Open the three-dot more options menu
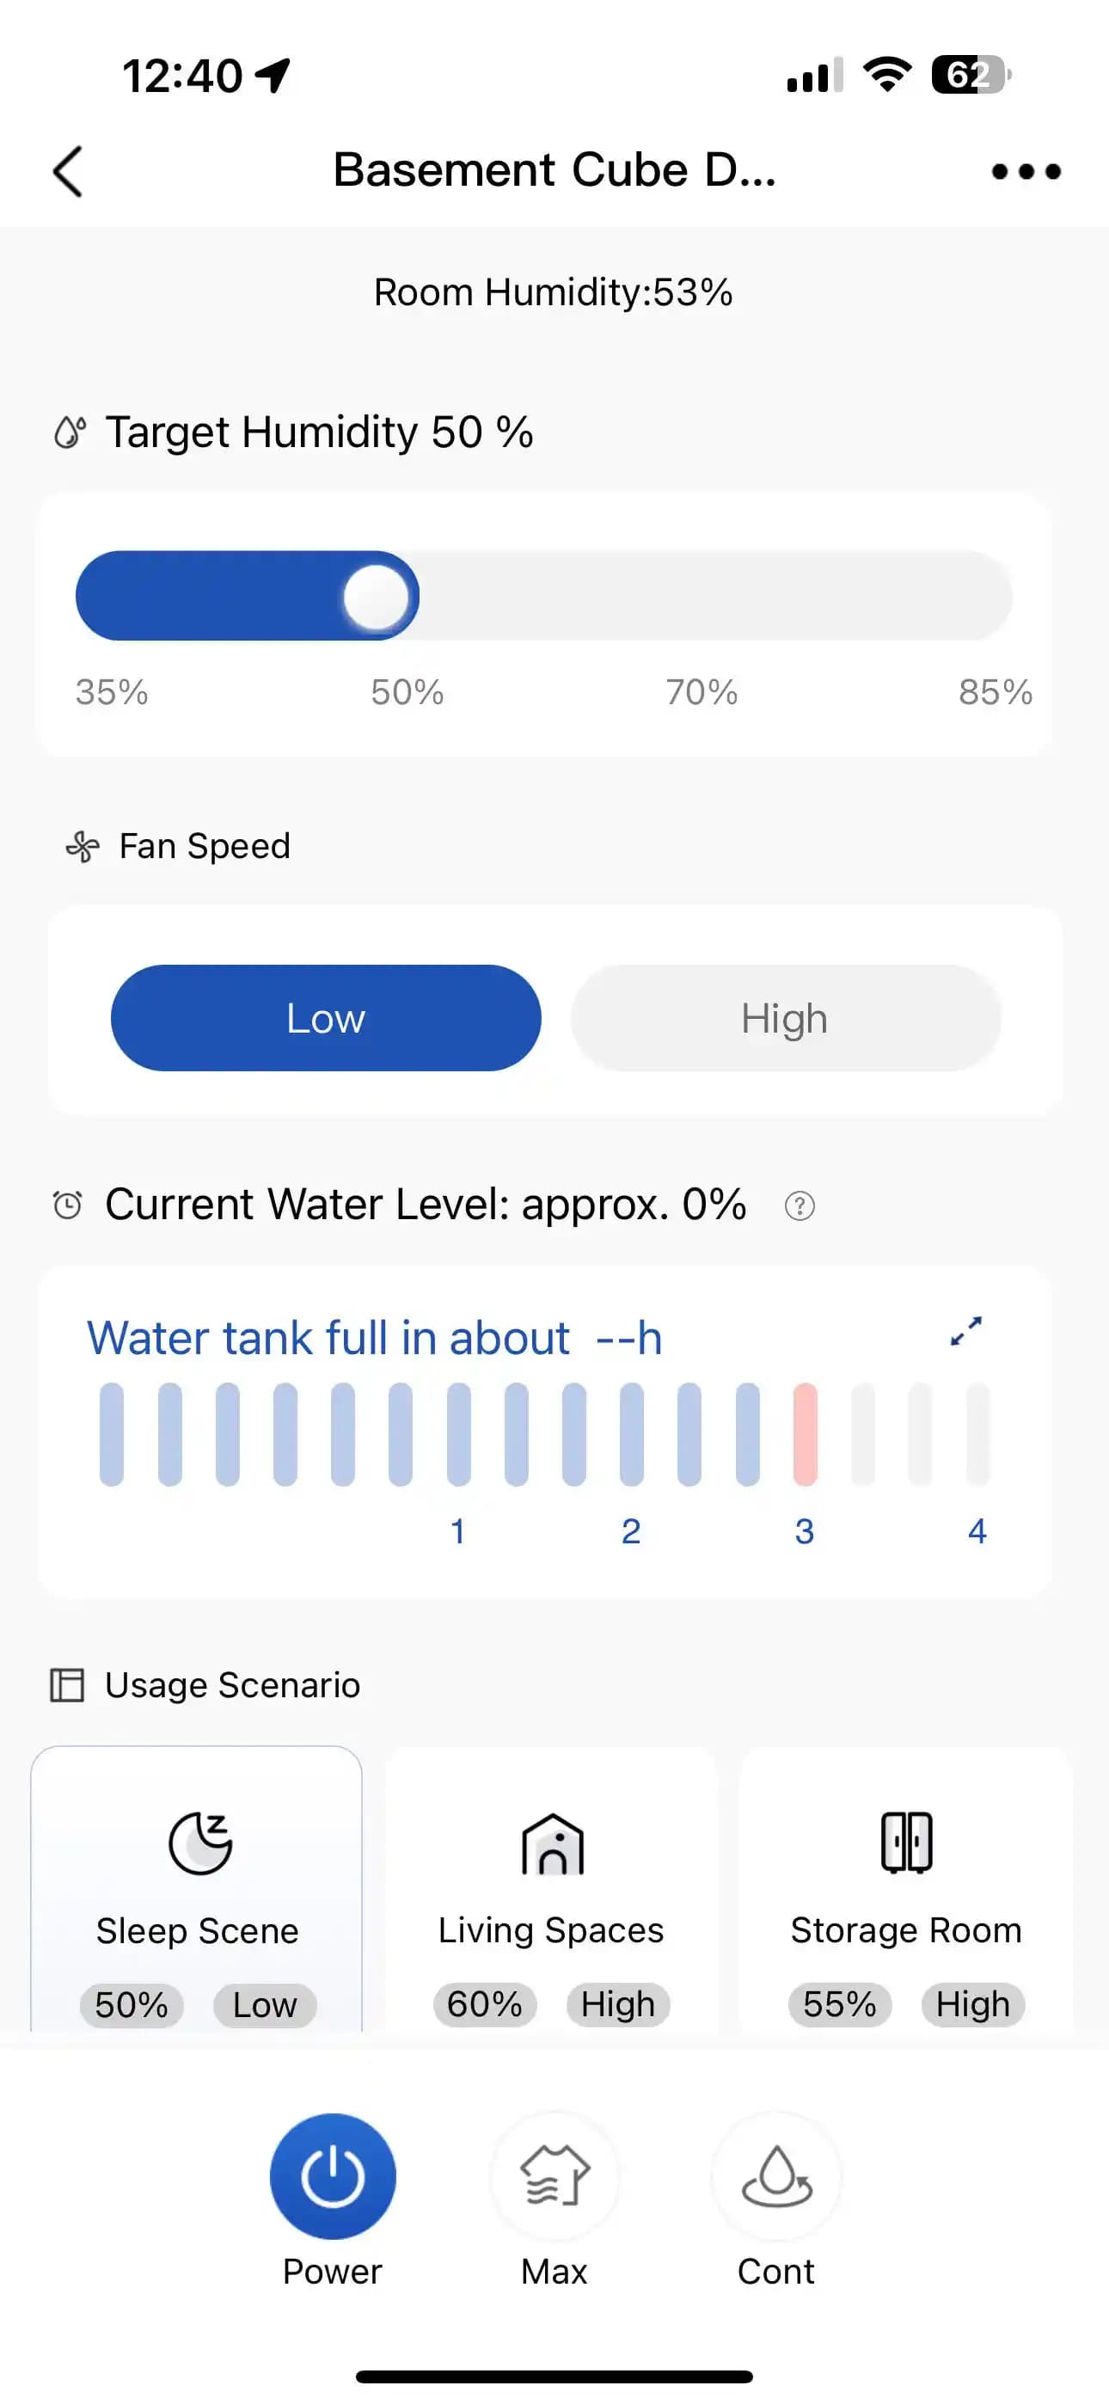Viewport: 1109px width, 2404px height. (x=1025, y=172)
